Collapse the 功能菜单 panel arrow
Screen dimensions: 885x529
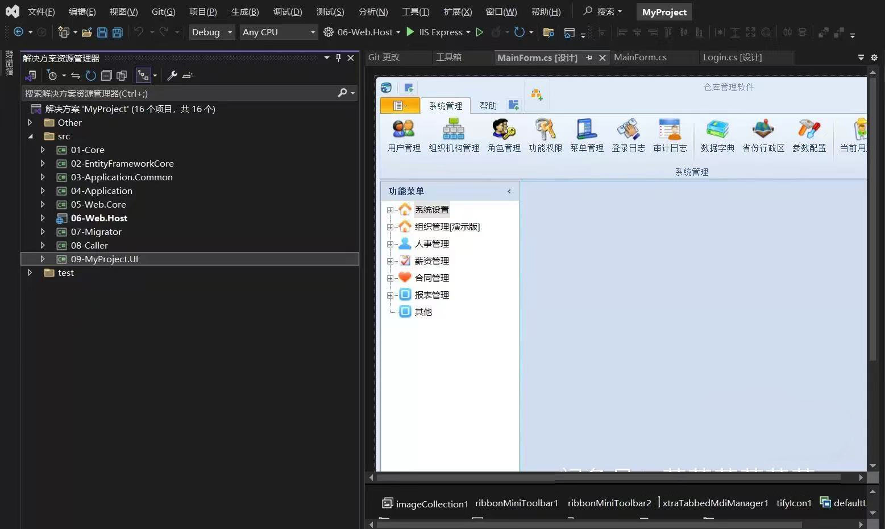(x=509, y=191)
